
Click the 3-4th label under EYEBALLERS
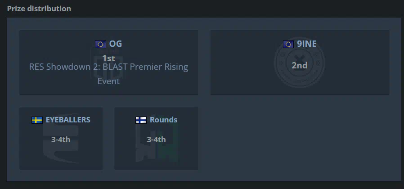(61, 139)
